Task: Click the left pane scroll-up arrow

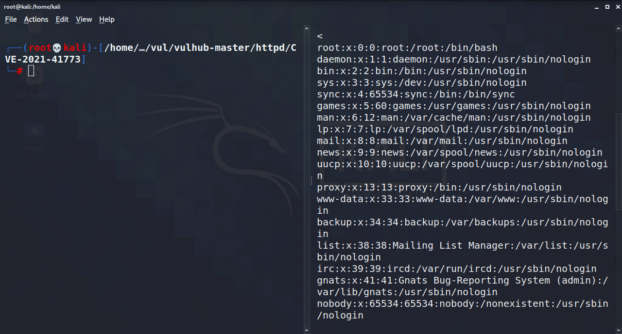Action: (307, 29)
